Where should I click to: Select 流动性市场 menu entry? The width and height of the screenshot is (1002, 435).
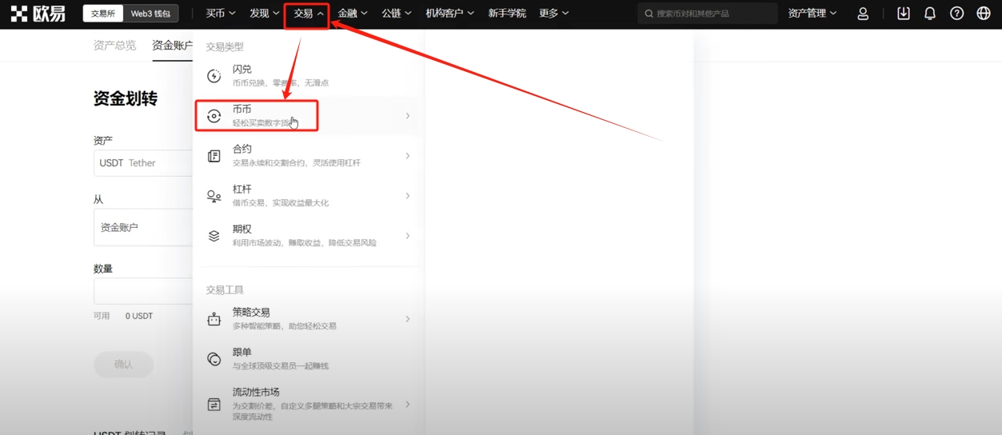point(308,405)
